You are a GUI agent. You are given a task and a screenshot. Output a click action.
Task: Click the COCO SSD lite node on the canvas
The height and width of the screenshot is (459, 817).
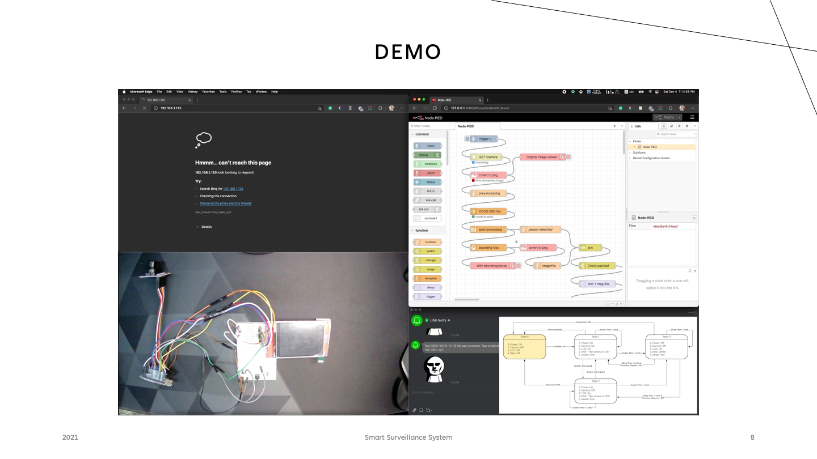coord(488,211)
